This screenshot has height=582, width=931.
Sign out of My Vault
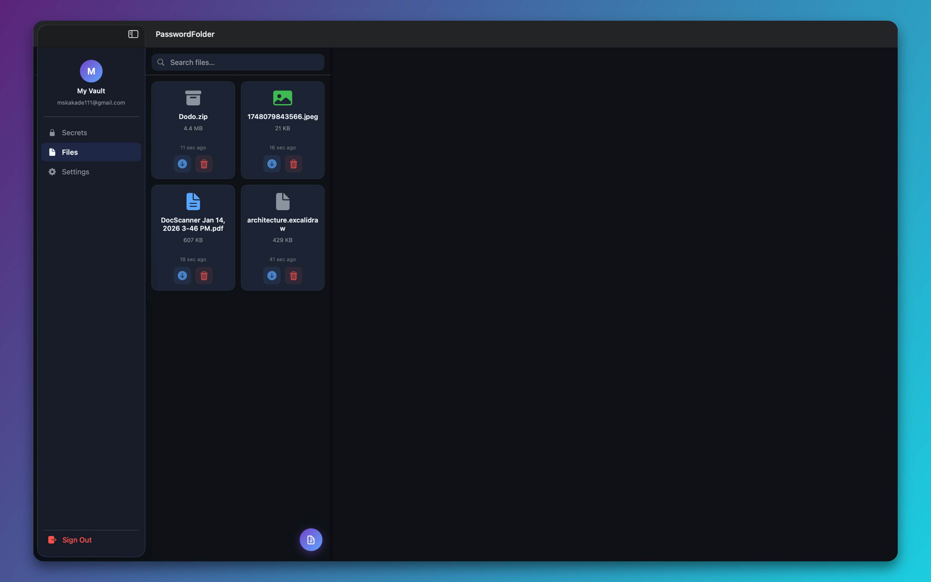(x=77, y=540)
